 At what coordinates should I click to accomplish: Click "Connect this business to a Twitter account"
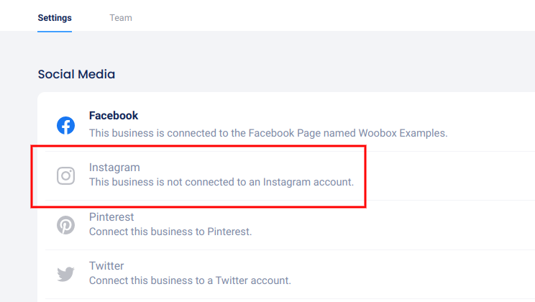pos(190,280)
